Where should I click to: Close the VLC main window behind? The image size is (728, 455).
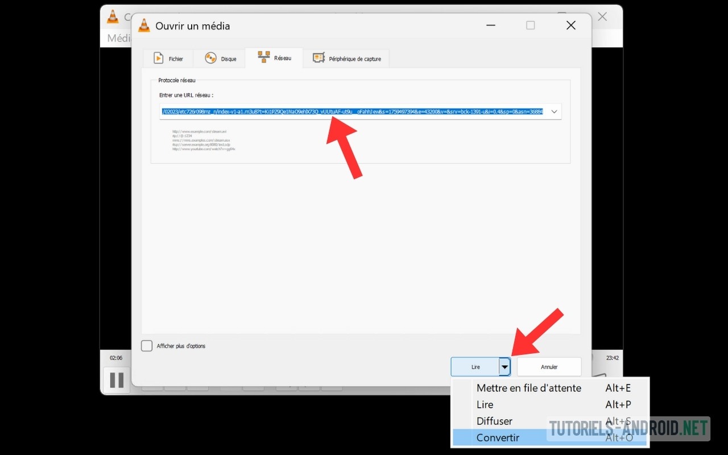click(602, 16)
